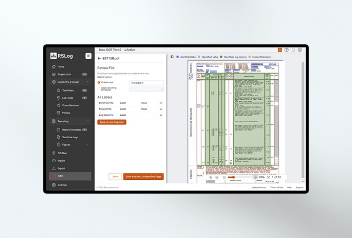Expand the Borehole Info label row
The height and width of the screenshot is (238, 352).
point(161,103)
